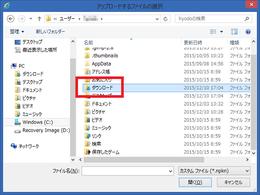The height and width of the screenshot is (195, 260).
Task: Select the ミュージック folder in file list
Action: pyautogui.click(x=98, y=128)
